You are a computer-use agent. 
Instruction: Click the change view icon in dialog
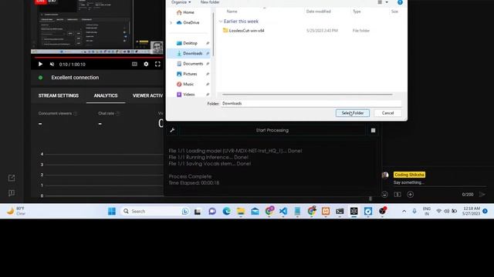380,2
